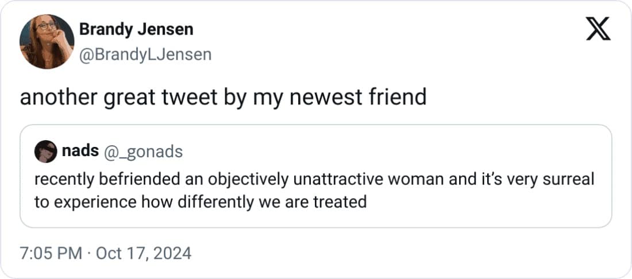Open Brandy Jensen's profile picture
632x279 pixels.
[47, 41]
